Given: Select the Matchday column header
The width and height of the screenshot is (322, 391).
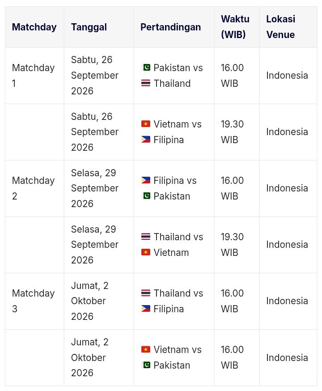Looking at the screenshot, I should pos(34,27).
